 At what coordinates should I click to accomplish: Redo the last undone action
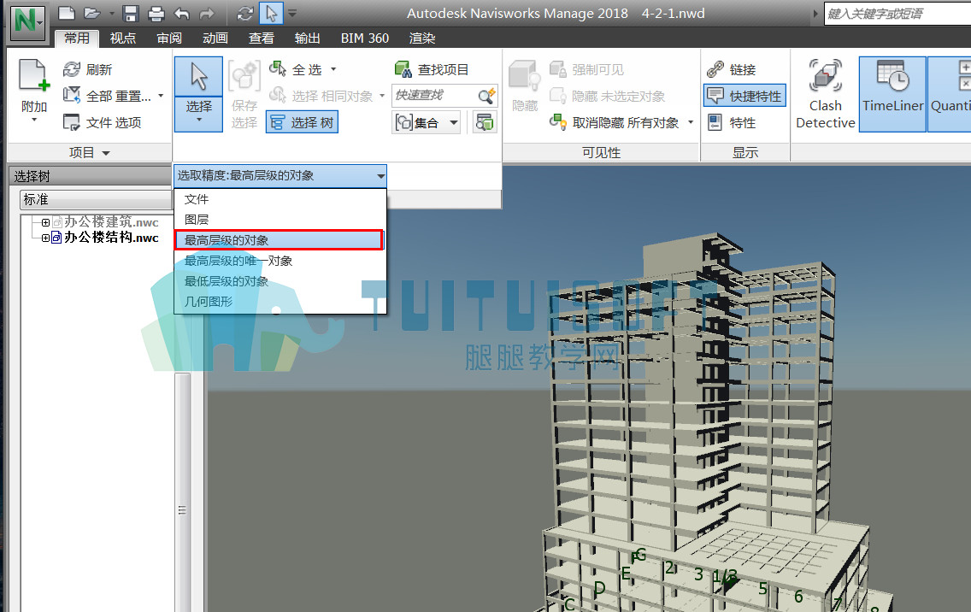[x=207, y=13]
